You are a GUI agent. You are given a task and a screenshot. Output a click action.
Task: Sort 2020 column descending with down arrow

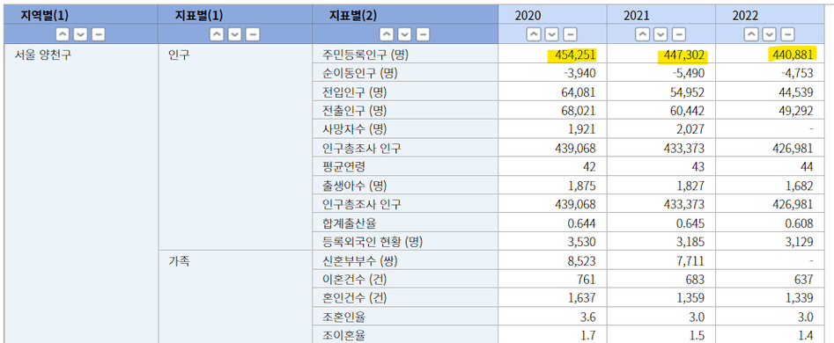pyautogui.click(x=552, y=34)
